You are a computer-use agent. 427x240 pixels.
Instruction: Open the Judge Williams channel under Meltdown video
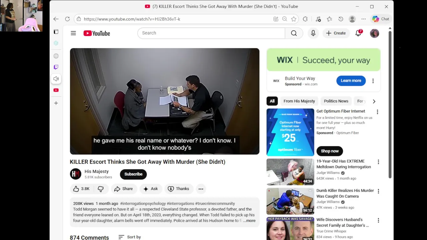point(328,173)
